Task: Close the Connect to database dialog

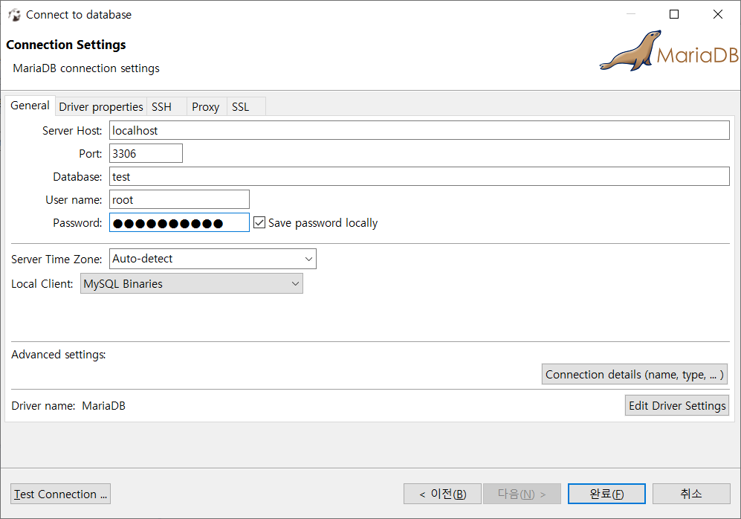Action: coord(718,14)
